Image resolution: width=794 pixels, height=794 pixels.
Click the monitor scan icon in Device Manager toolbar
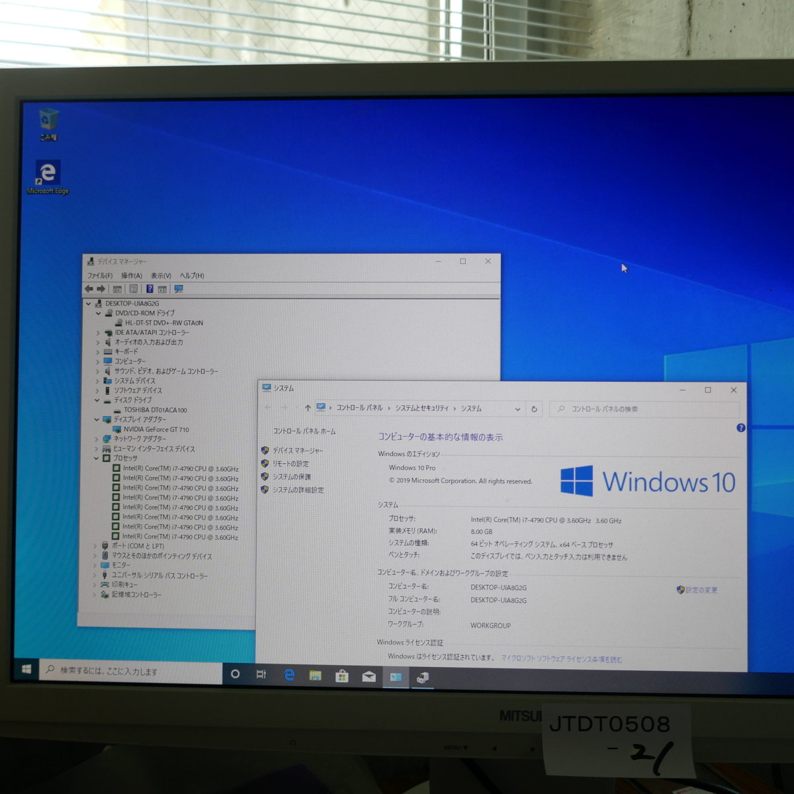179,289
